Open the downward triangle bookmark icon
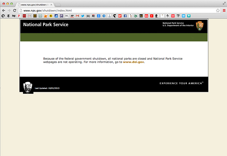 coord(178,16)
